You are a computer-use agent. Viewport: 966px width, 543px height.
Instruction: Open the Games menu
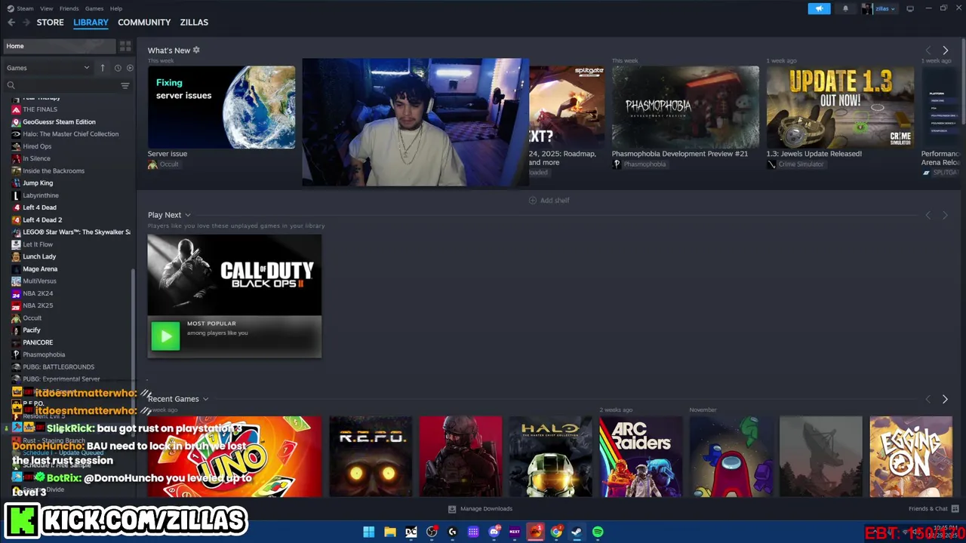94,8
